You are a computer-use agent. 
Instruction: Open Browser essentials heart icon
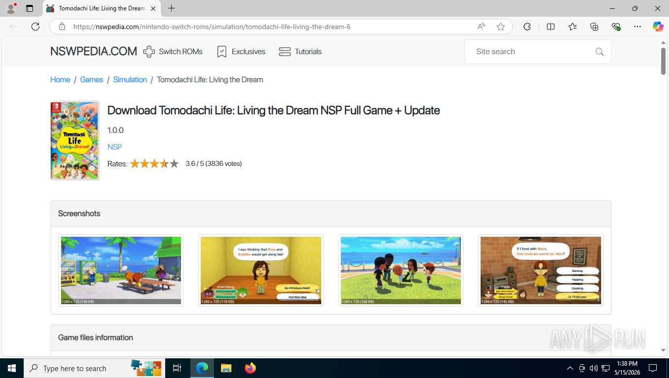pyautogui.click(x=616, y=27)
